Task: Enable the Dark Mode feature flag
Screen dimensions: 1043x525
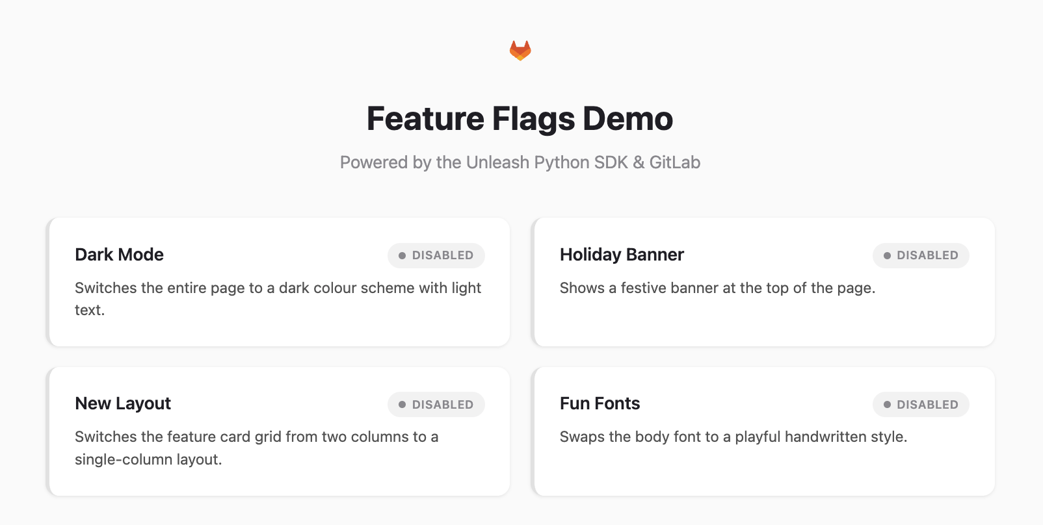Action: pyautogui.click(x=436, y=255)
